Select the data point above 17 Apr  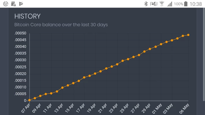coord(84,78)
